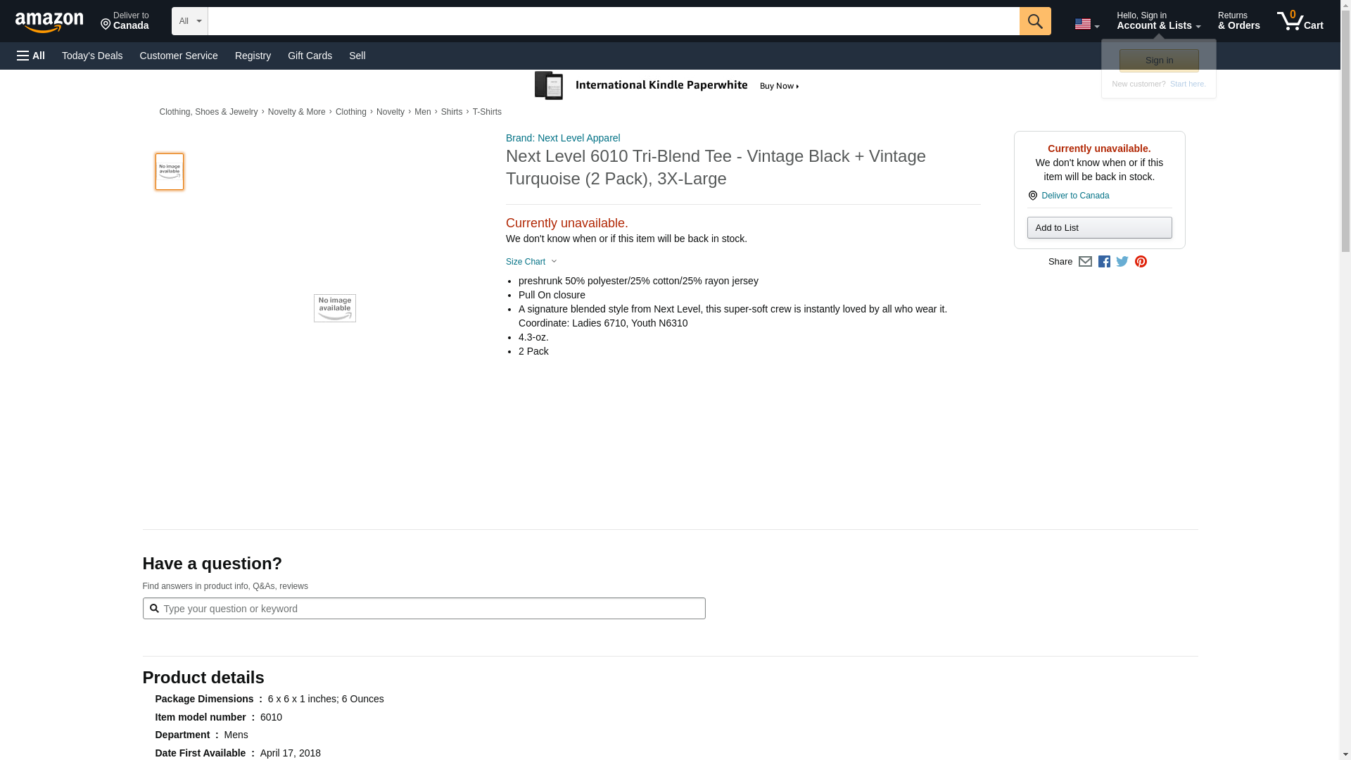The width and height of the screenshot is (1351, 760).
Task: Expand the search category All dropdown
Action: (x=189, y=21)
